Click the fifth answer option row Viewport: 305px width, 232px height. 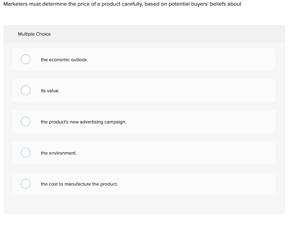pos(144,184)
